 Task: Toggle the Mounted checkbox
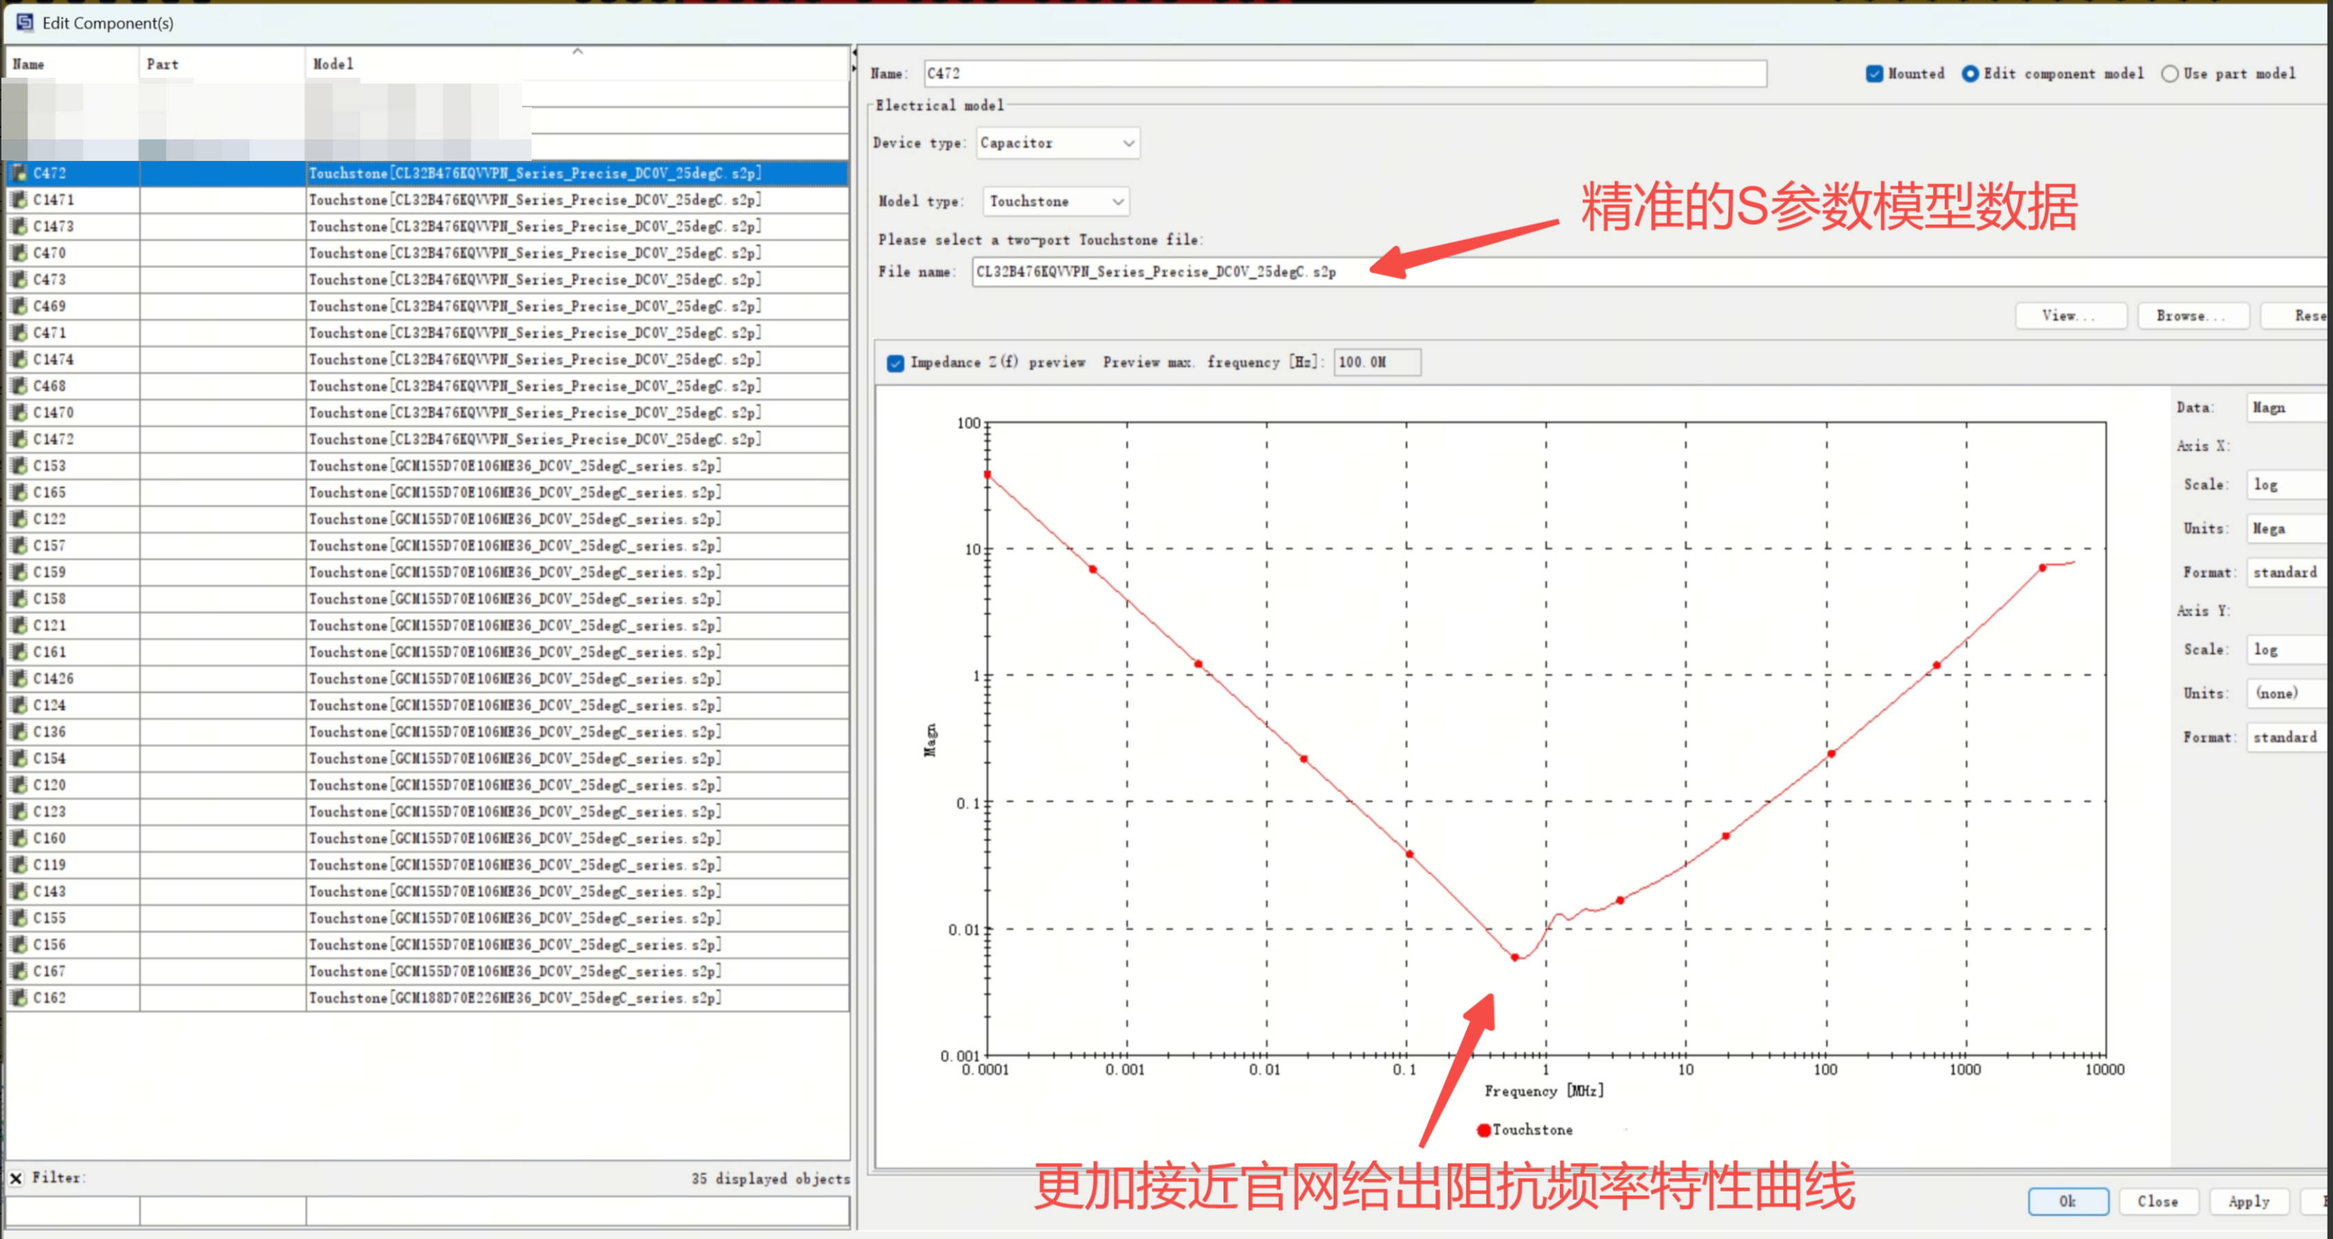pos(1874,74)
